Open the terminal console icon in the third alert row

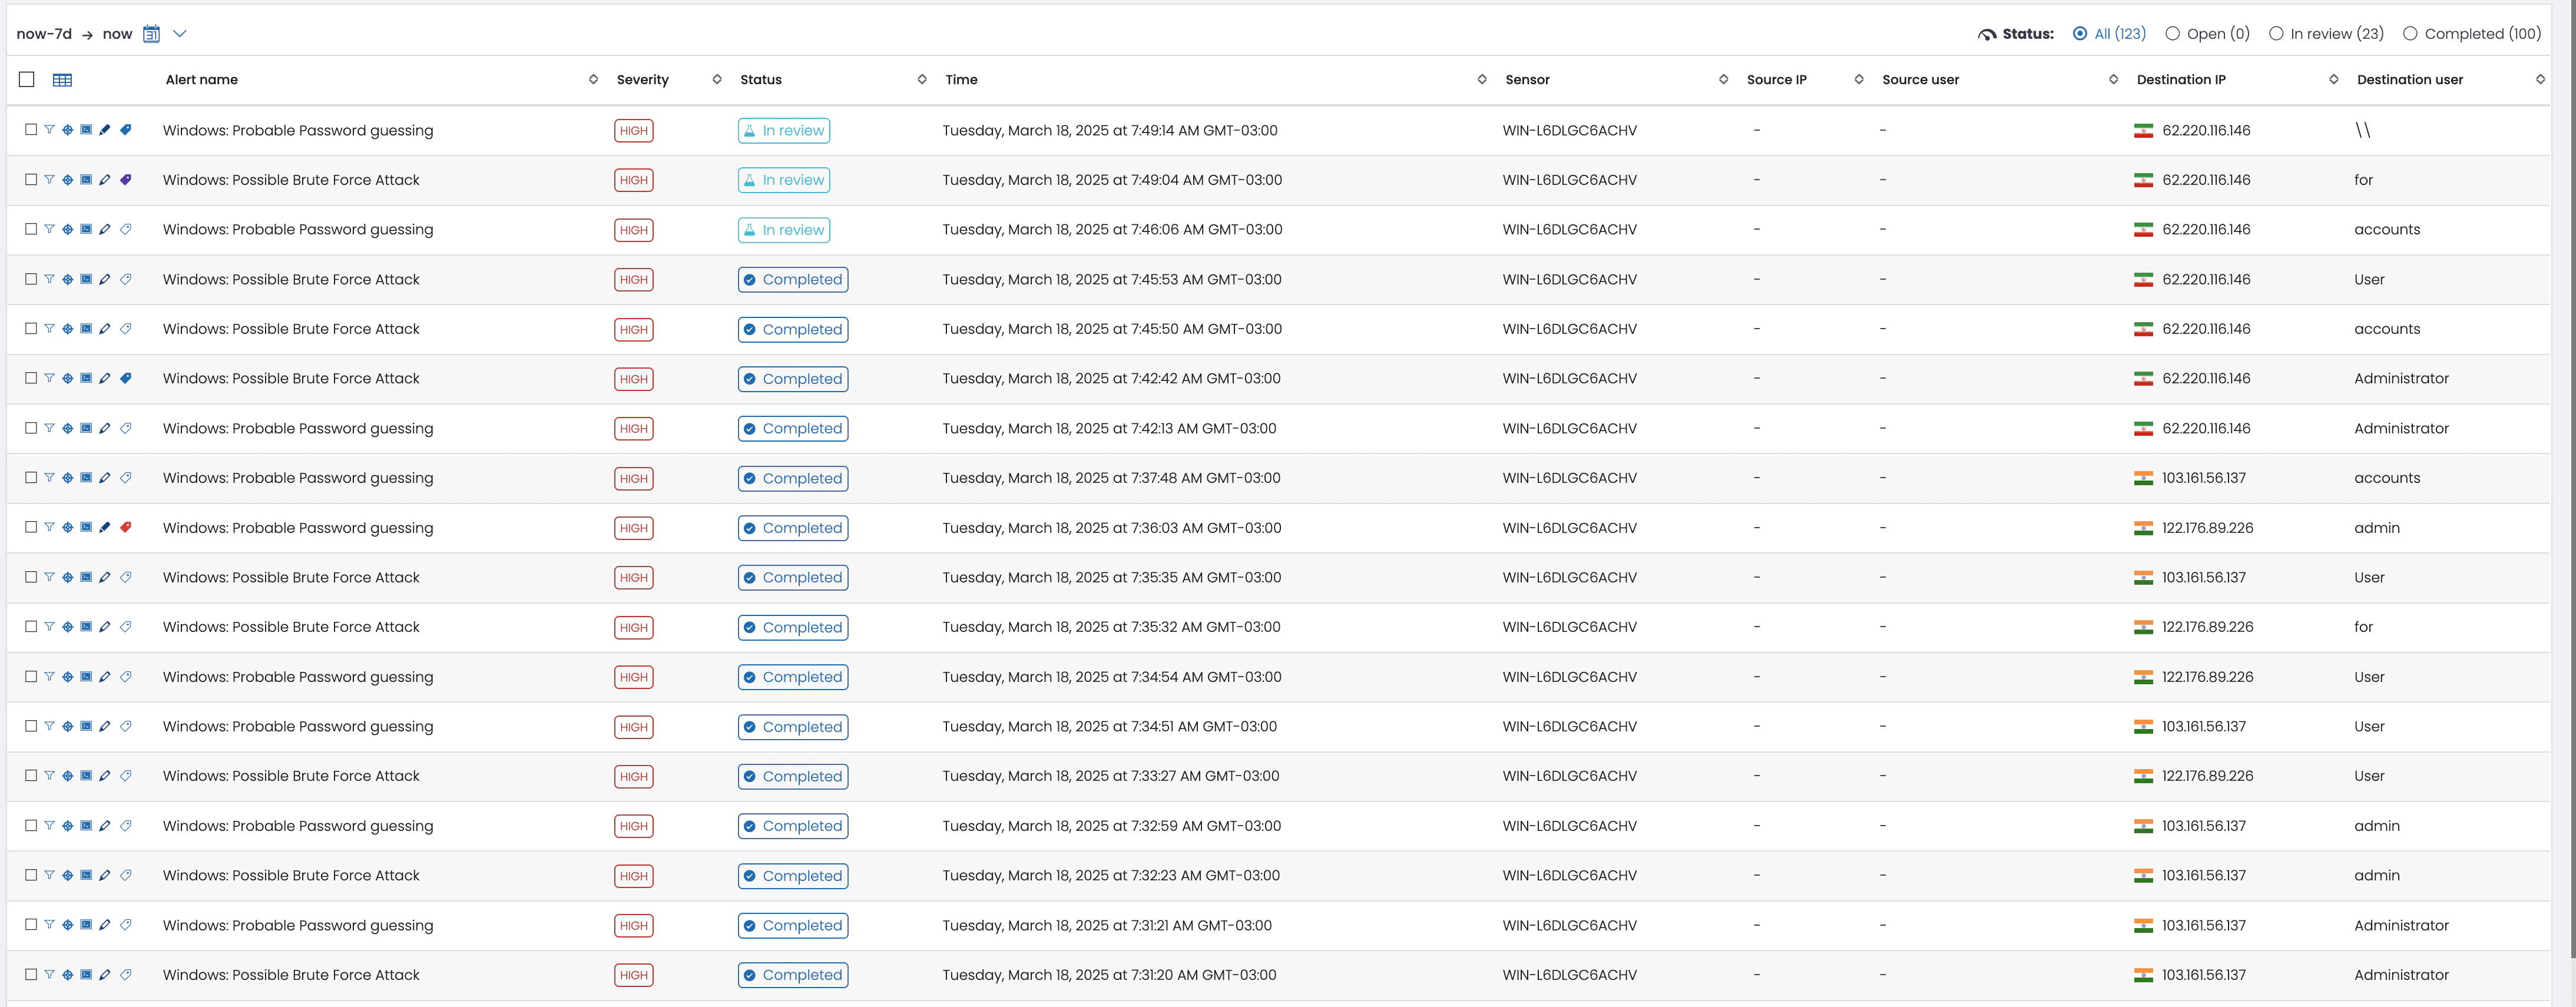(x=86, y=229)
